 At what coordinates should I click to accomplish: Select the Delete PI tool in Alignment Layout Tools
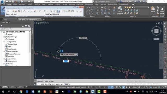pos(16,11)
